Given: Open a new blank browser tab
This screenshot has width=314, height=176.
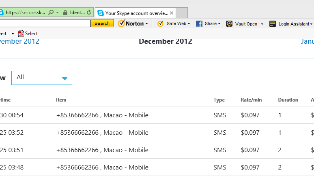Looking at the screenshot, I should tap(182, 13).
